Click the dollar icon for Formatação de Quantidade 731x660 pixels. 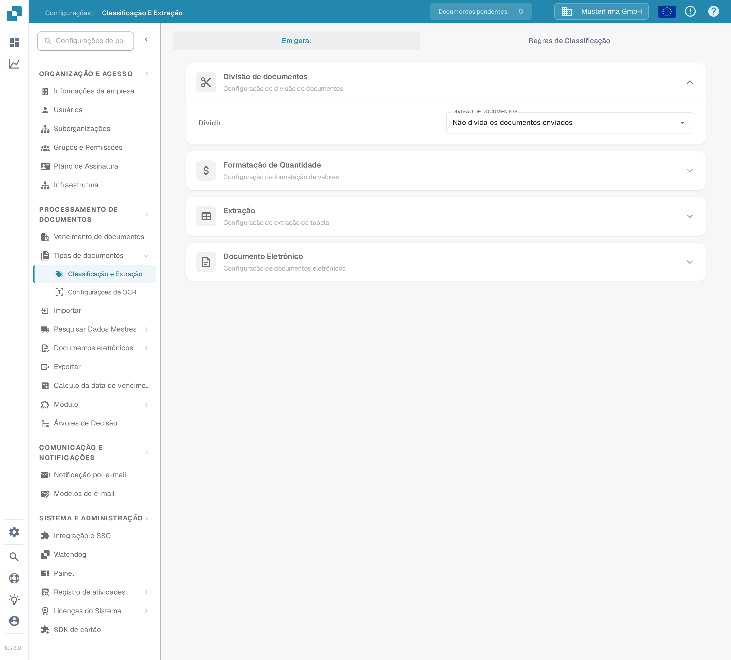[206, 170]
